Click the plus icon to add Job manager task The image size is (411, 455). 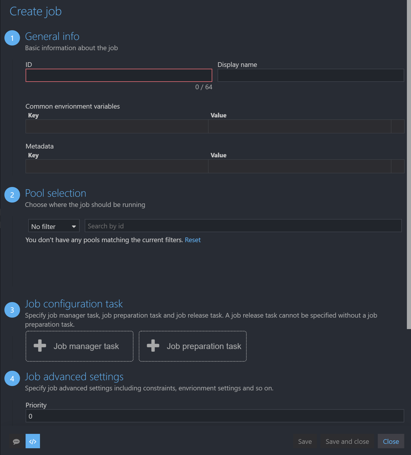[x=39, y=346]
